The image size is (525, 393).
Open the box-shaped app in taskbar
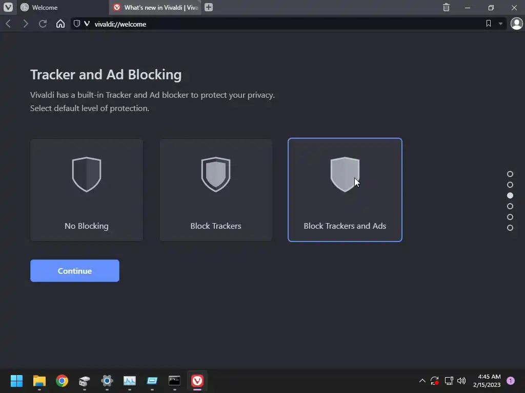(85, 381)
